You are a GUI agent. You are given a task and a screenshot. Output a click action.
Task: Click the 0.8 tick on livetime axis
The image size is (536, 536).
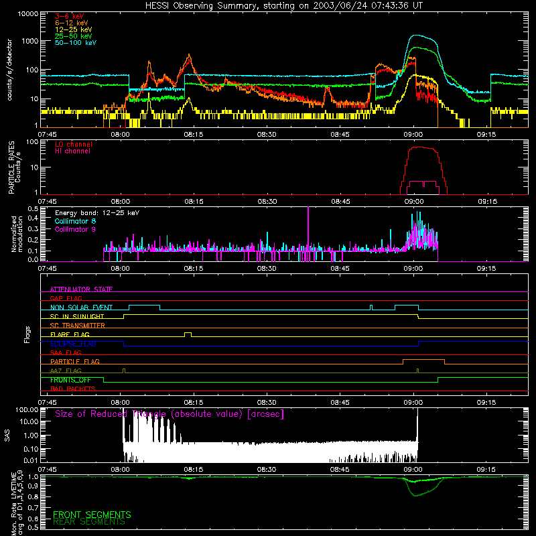(x=33, y=497)
